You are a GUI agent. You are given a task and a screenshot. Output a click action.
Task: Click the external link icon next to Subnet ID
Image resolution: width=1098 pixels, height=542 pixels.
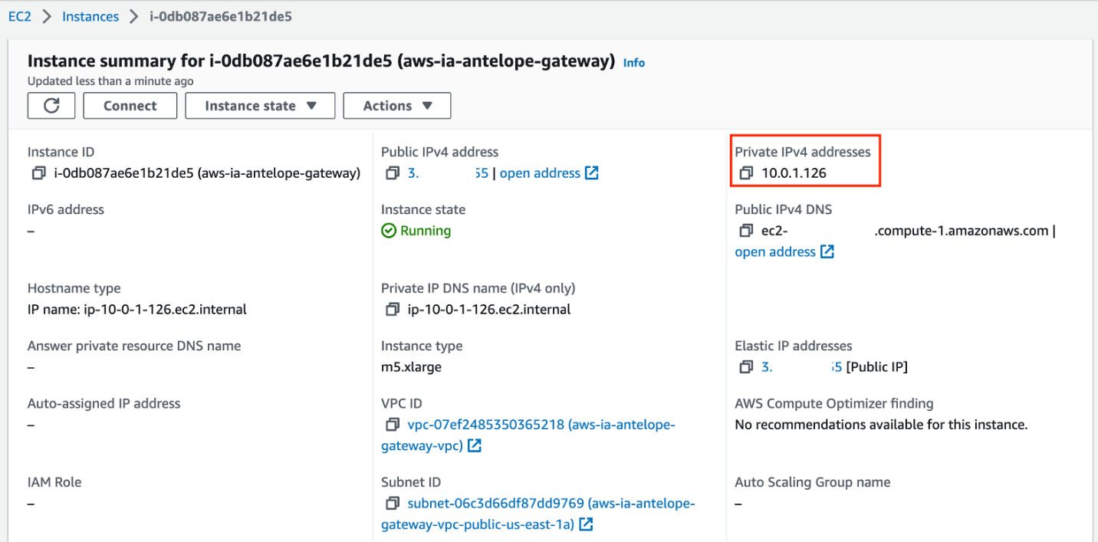point(585,524)
